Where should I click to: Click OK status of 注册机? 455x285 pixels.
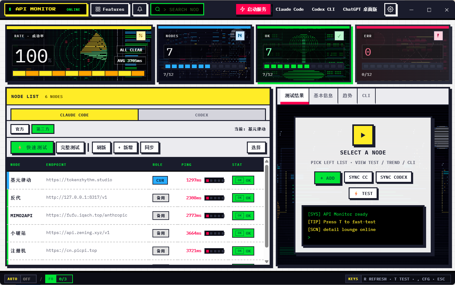click(243, 251)
